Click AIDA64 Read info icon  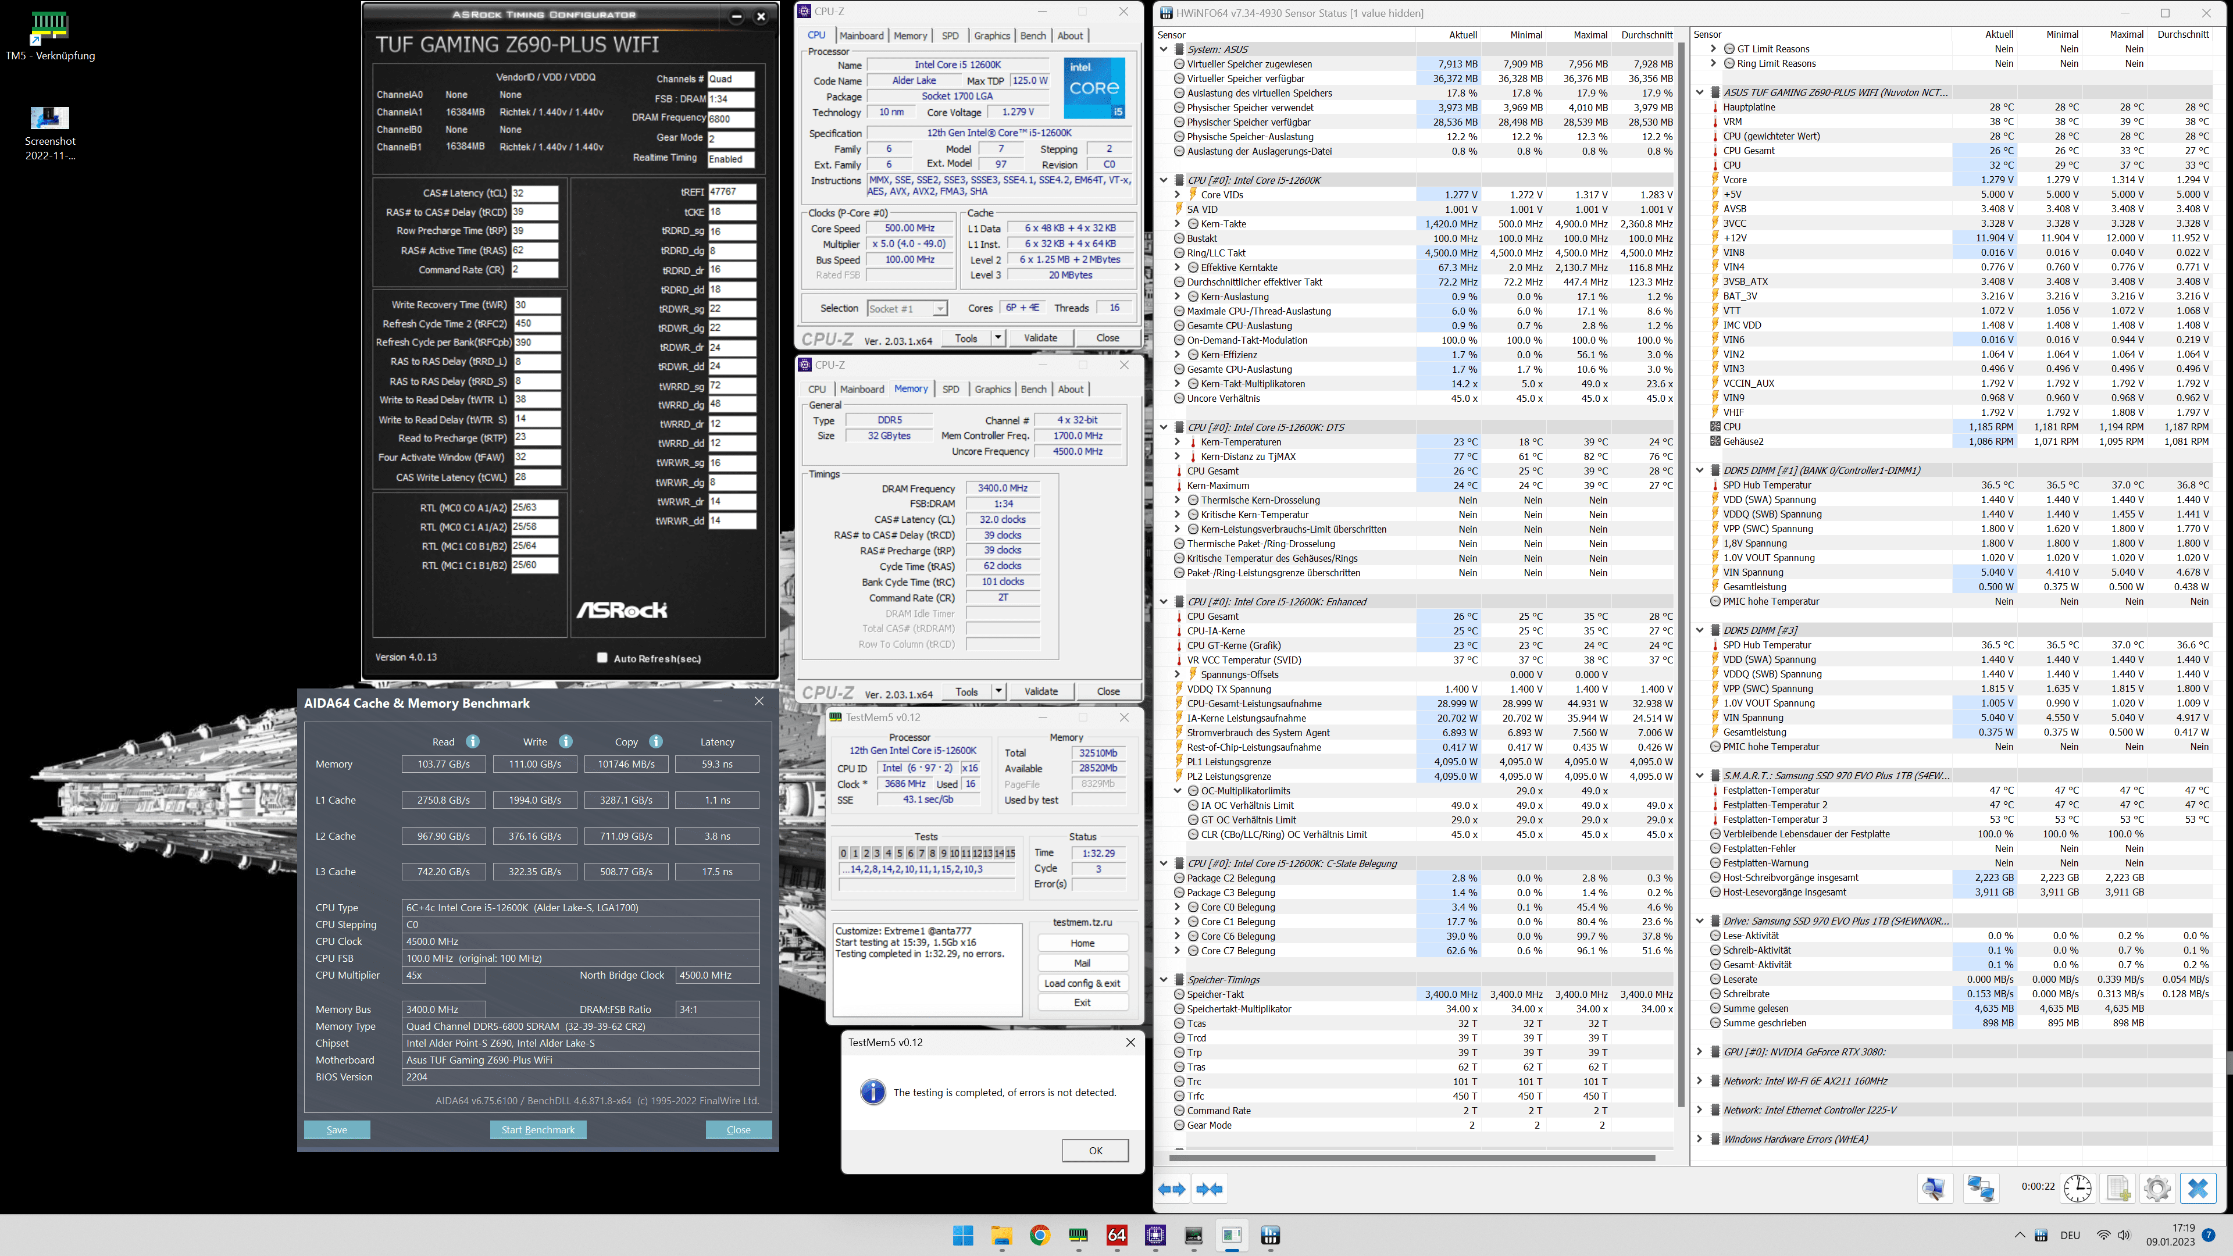(x=472, y=741)
